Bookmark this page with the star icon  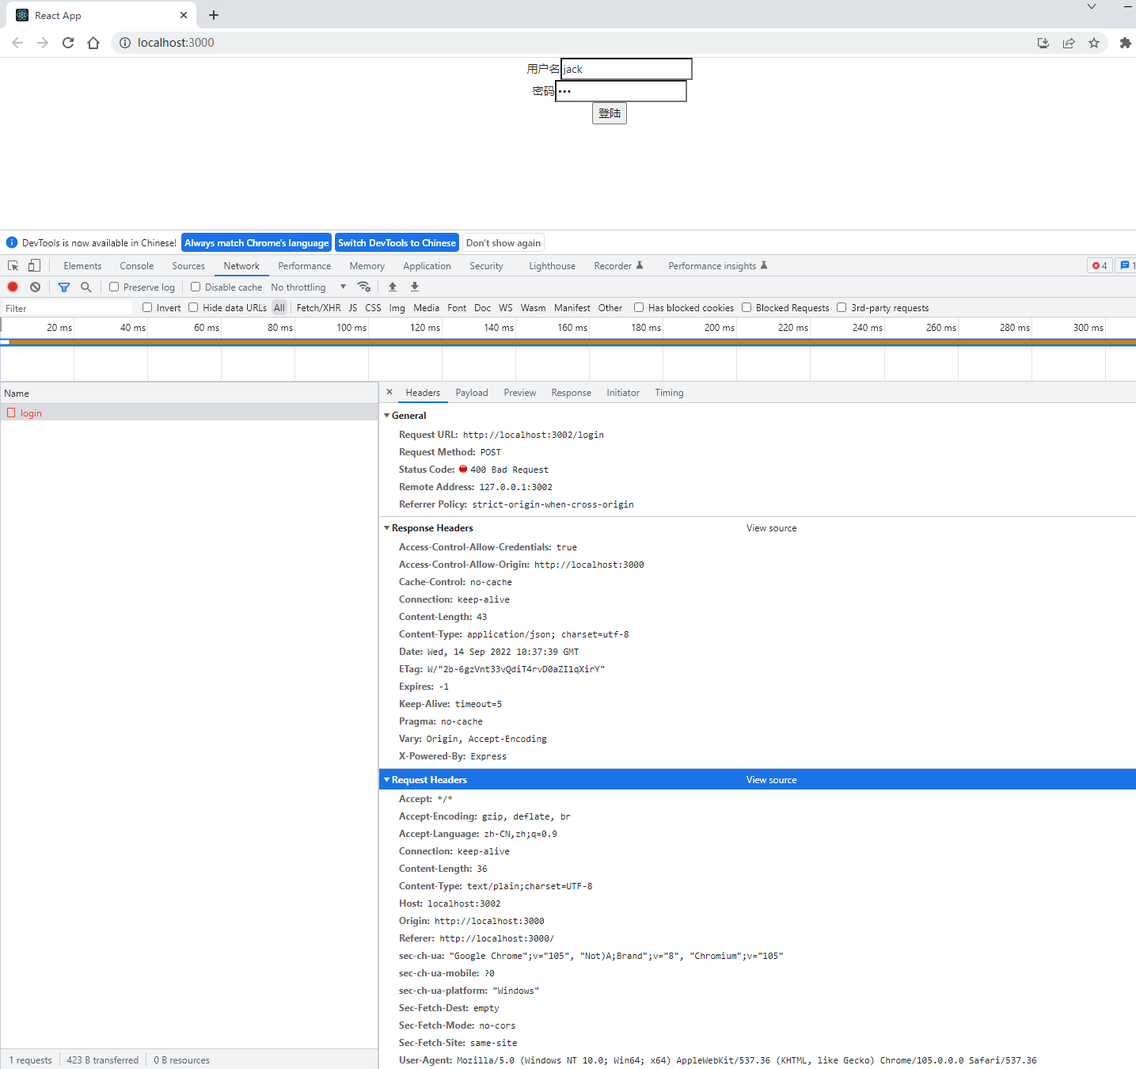tap(1094, 43)
